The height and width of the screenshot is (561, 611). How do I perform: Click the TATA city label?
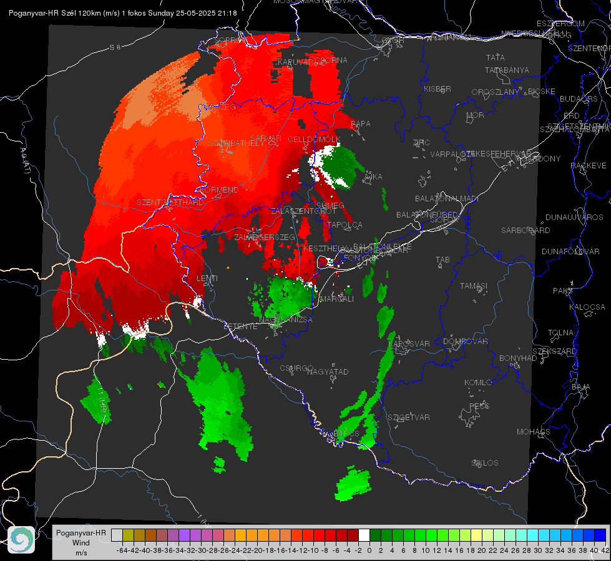pyautogui.click(x=496, y=57)
